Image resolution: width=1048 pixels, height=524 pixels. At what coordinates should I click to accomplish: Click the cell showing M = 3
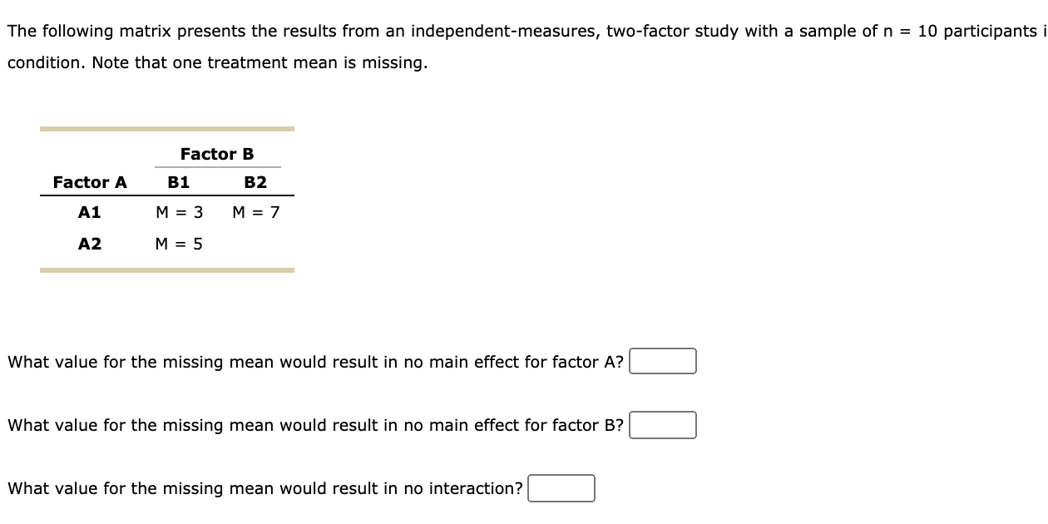tap(178, 212)
